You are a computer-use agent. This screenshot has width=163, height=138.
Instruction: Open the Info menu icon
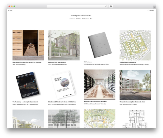9,10
